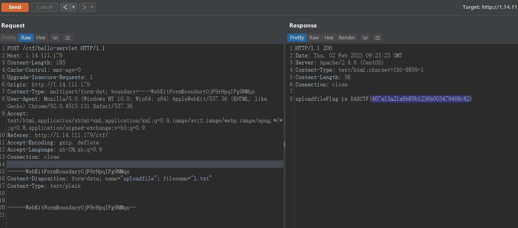Select the Response Pretty tab

297,38
